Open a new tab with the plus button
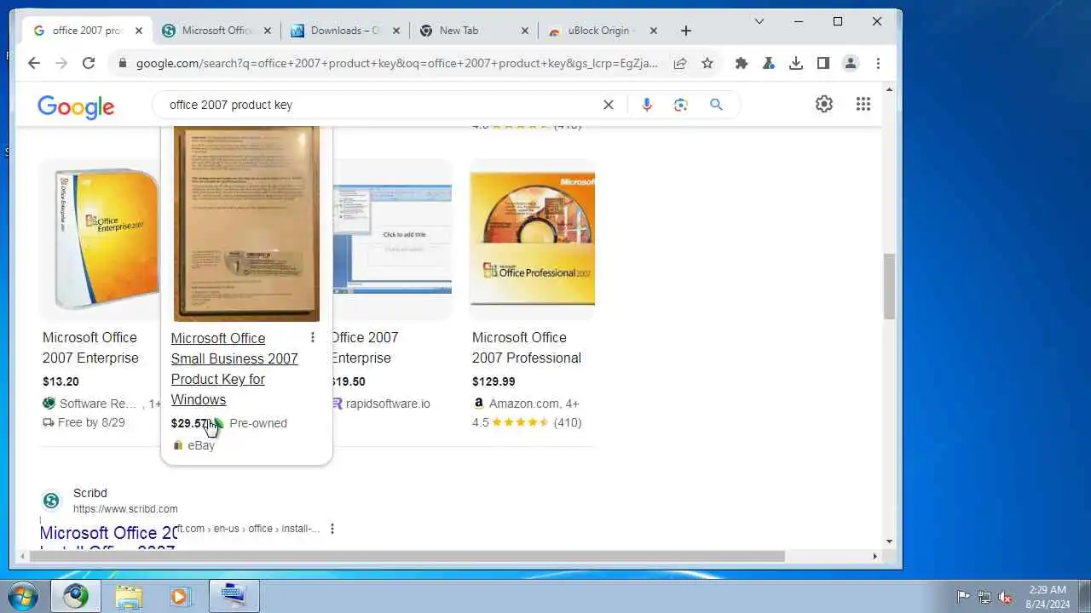 (x=686, y=31)
